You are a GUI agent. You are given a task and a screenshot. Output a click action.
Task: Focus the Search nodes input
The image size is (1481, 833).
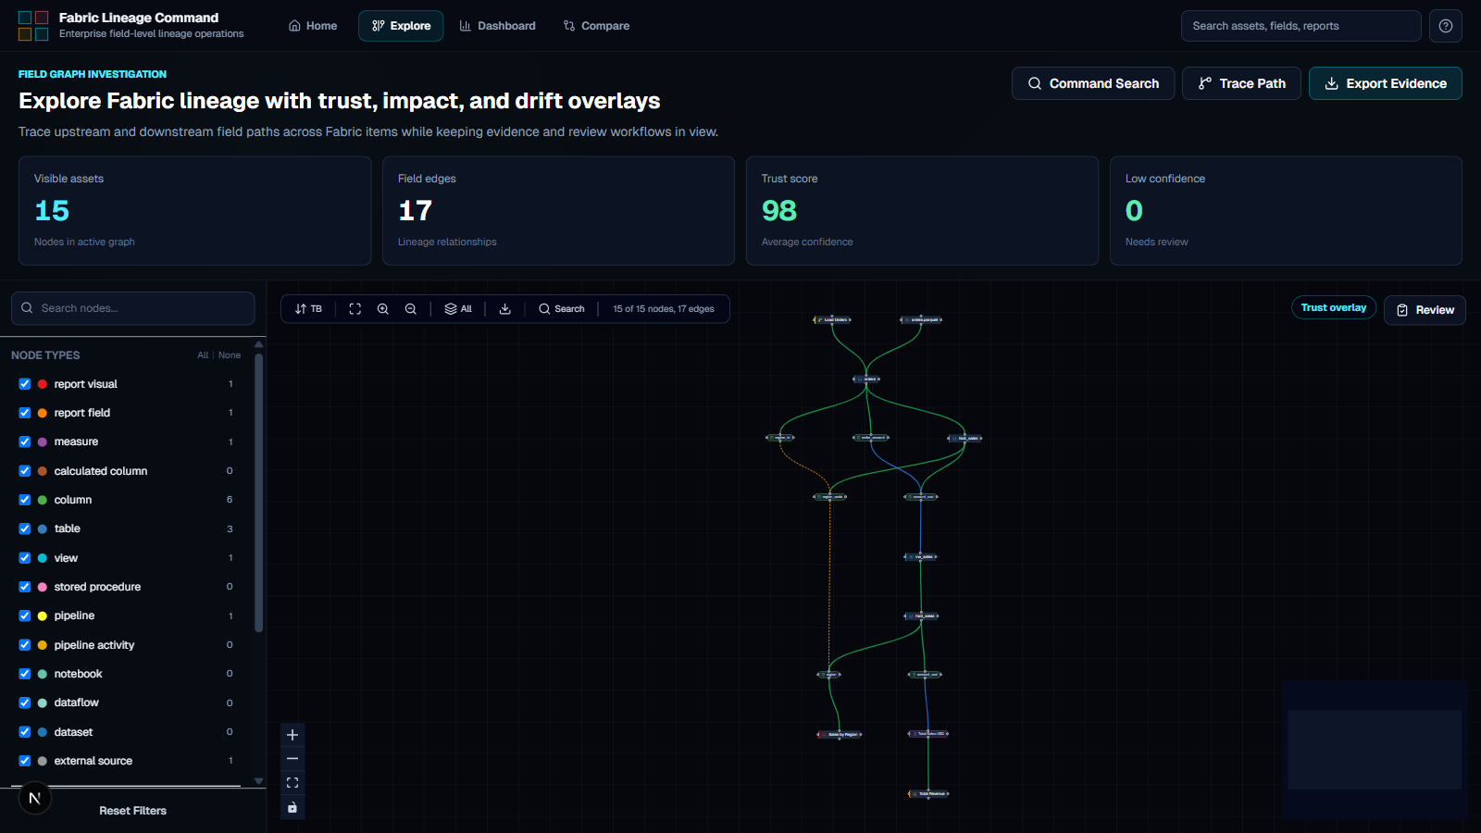(133, 308)
